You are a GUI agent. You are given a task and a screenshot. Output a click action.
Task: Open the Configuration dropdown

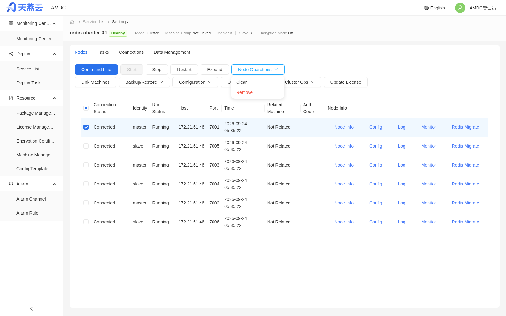pos(195,82)
